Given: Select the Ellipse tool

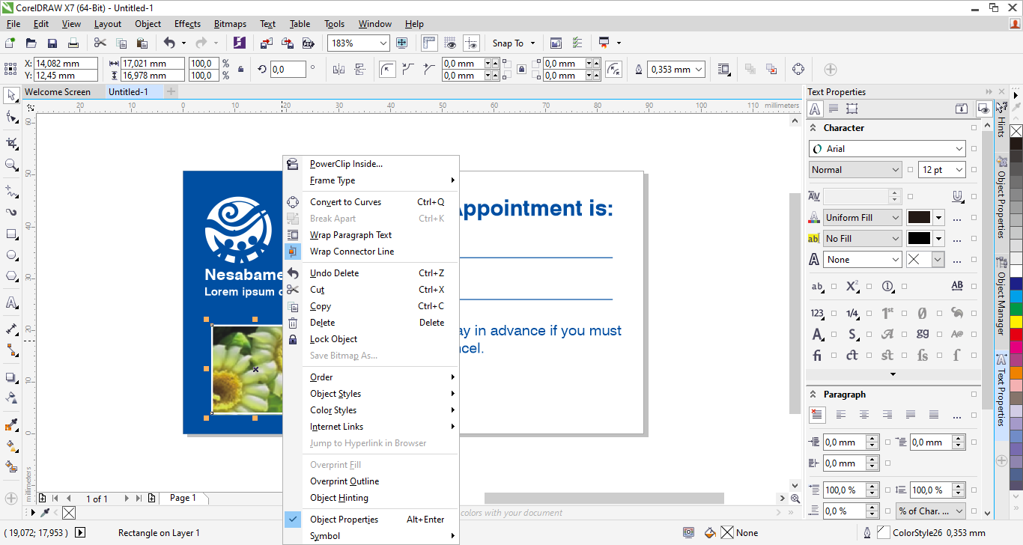Looking at the screenshot, I should pos(11,255).
